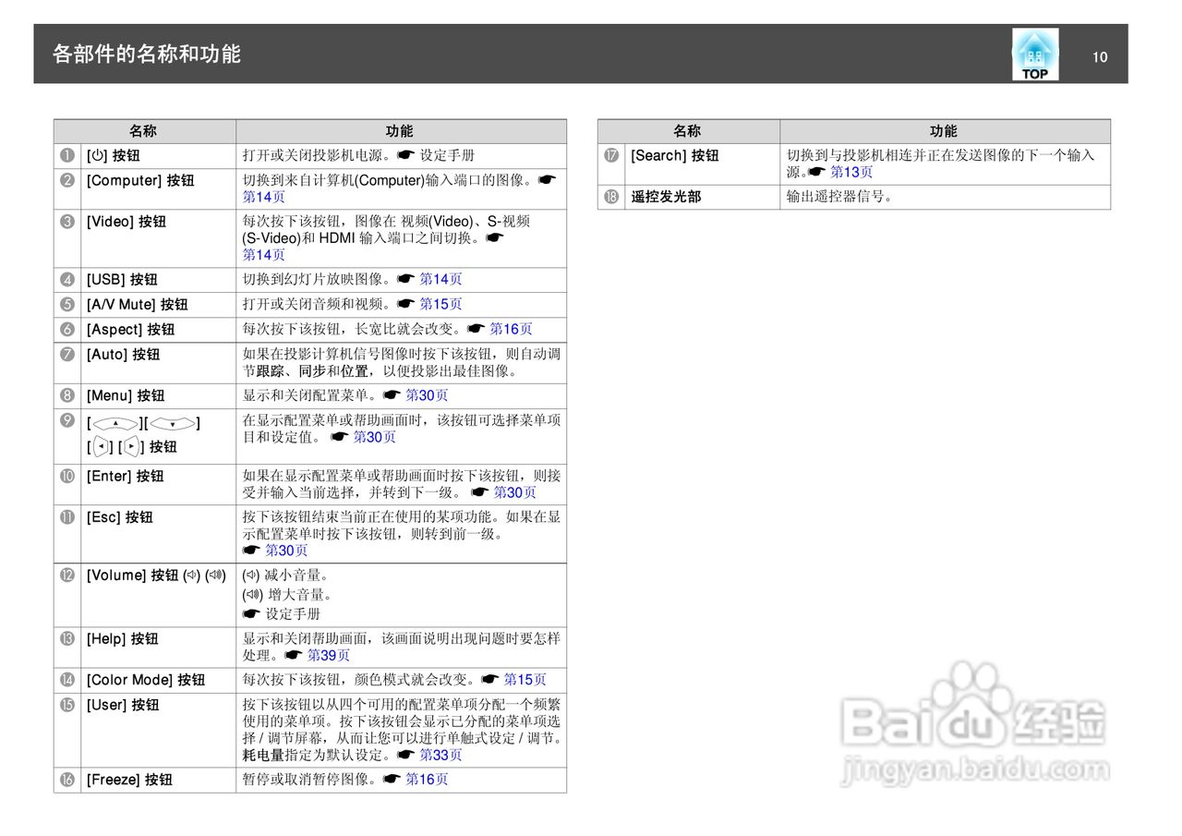
Task: Select the [Esc] 按钮 cell
Action: point(158,534)
